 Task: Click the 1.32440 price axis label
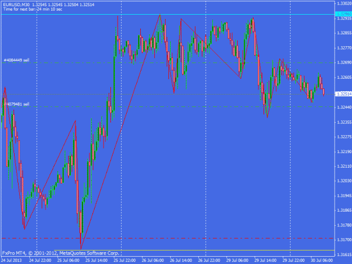(344, 108)
